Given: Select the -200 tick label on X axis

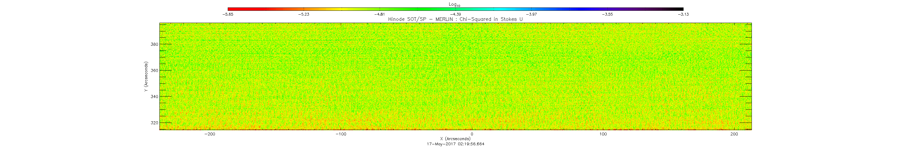Looking at the screenshot, I should click(210, 134).
